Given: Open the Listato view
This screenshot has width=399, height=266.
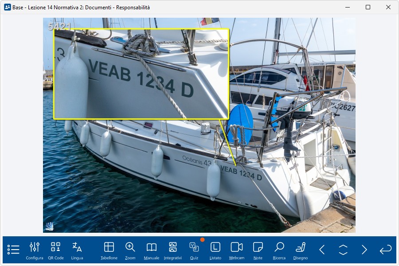Looking at the screenshot, I should 215,250.
